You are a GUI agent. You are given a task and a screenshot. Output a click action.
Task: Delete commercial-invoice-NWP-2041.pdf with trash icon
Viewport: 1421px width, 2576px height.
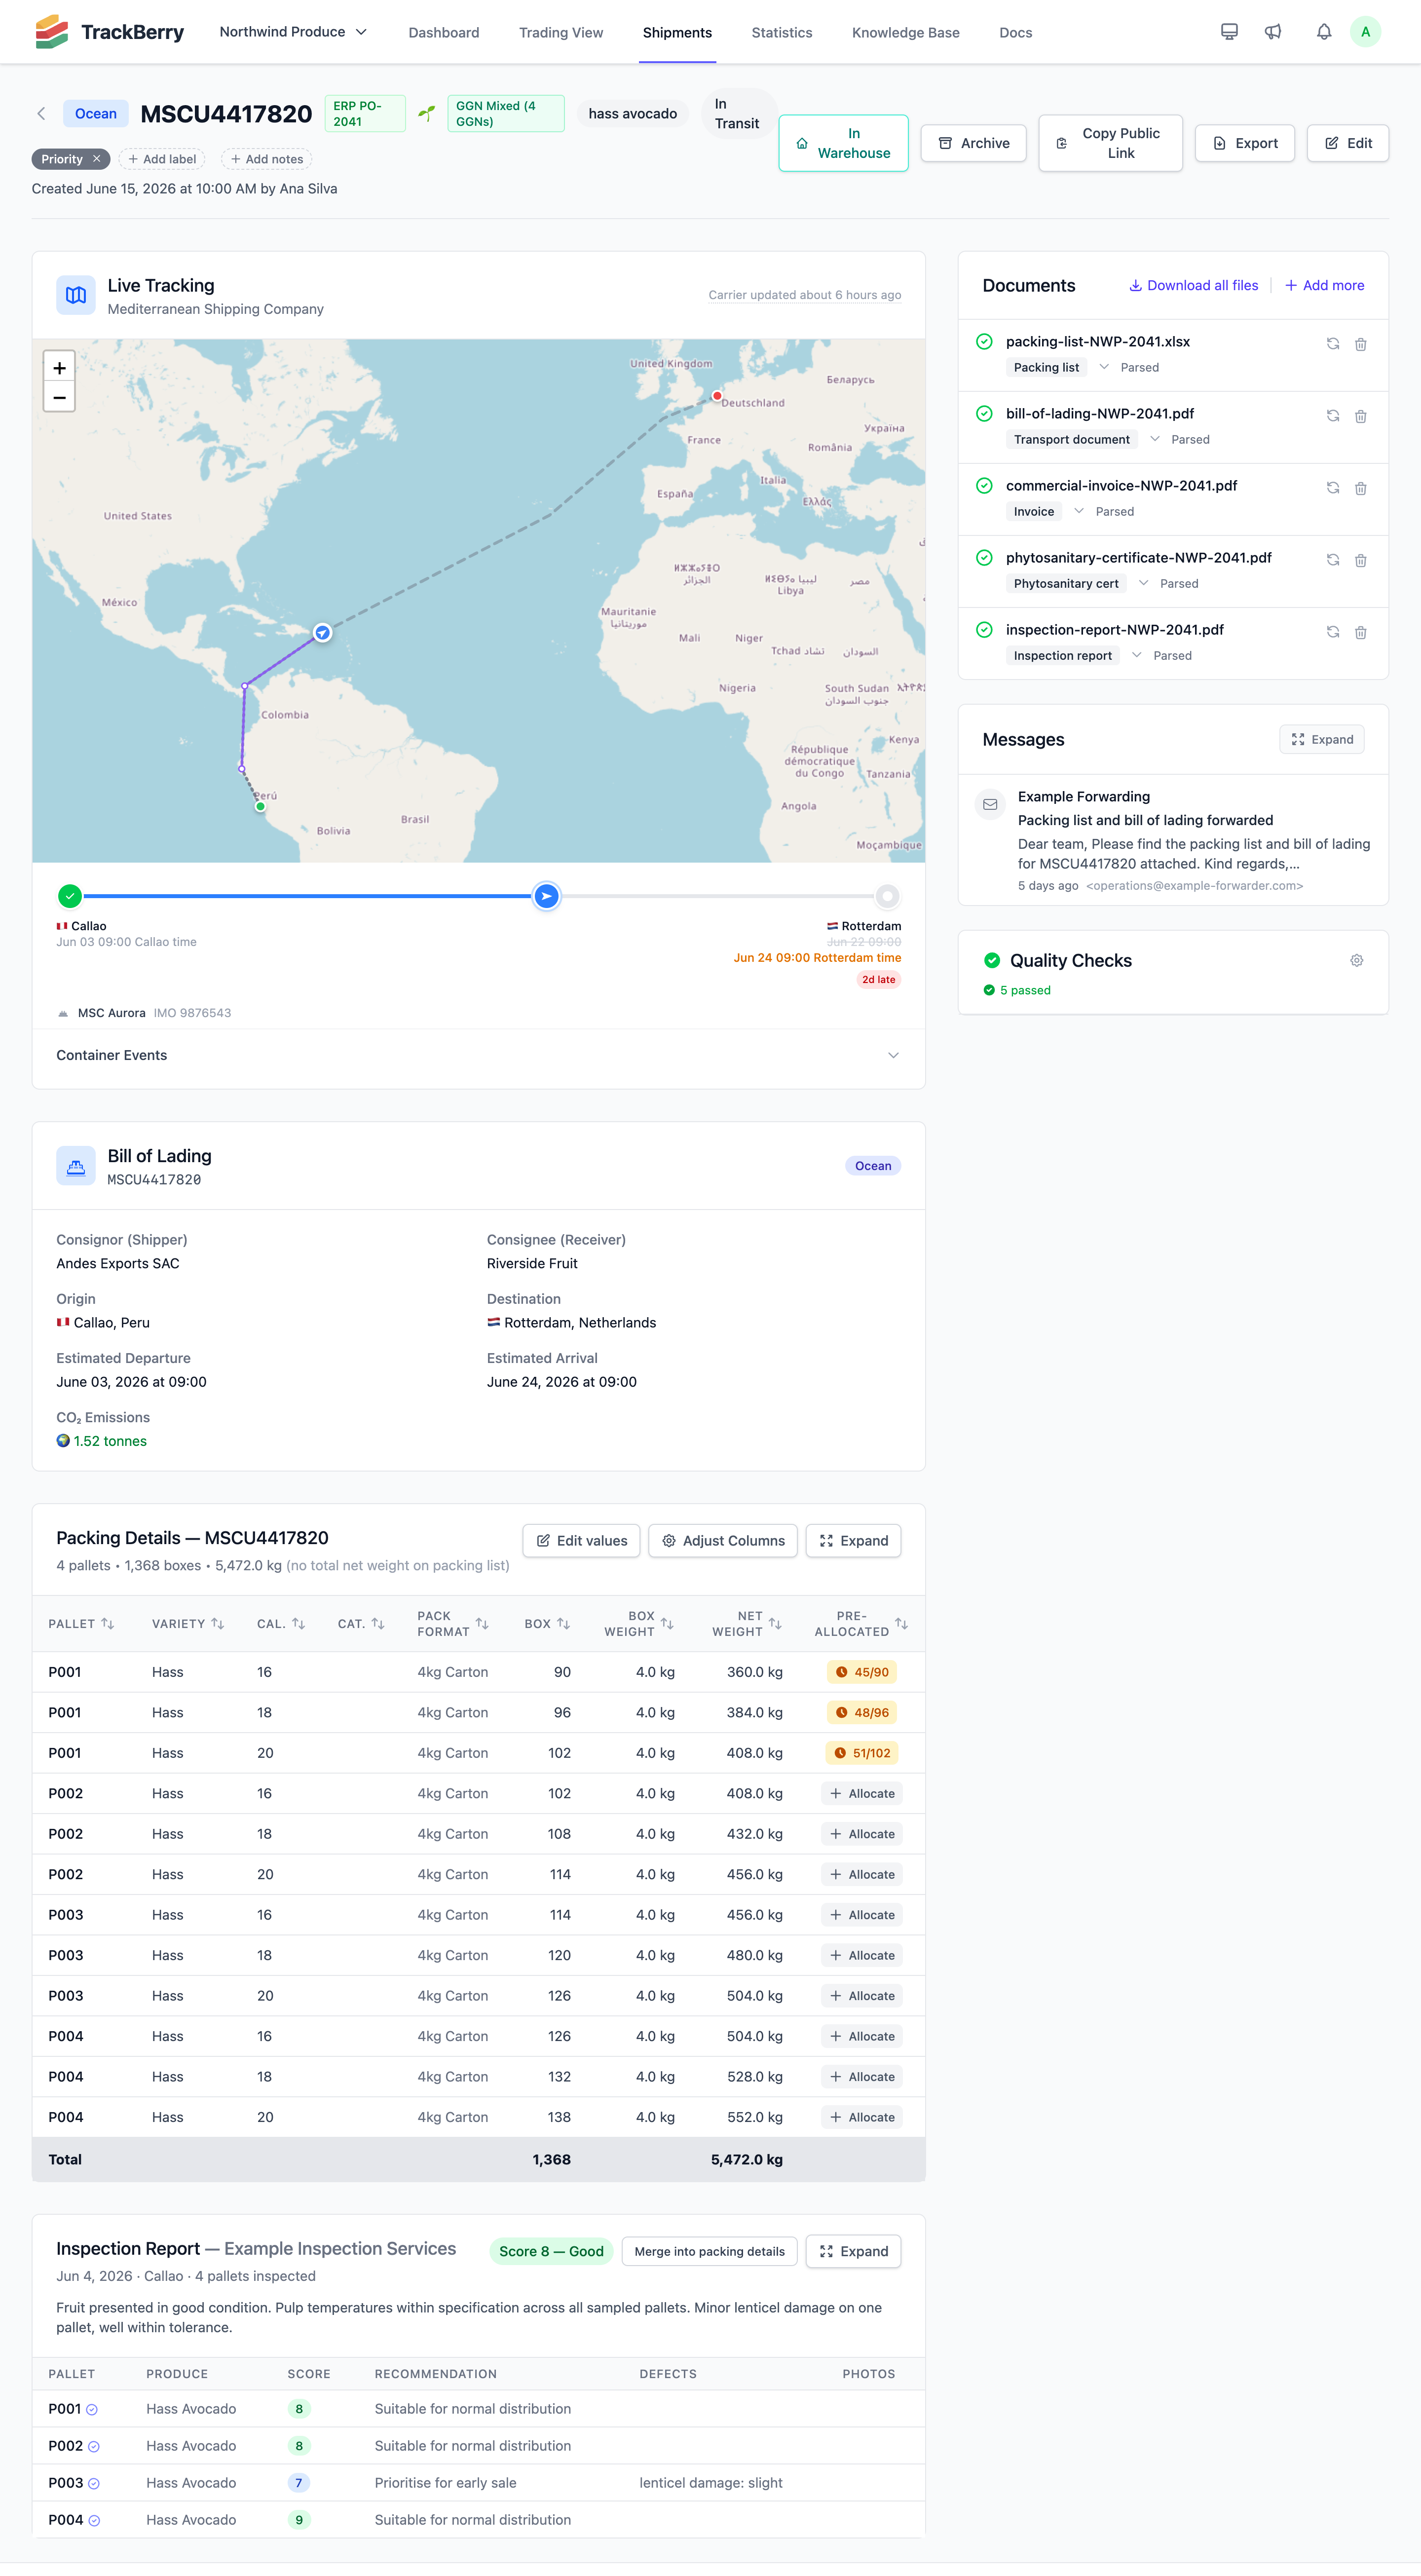(x=1360, y=488)
